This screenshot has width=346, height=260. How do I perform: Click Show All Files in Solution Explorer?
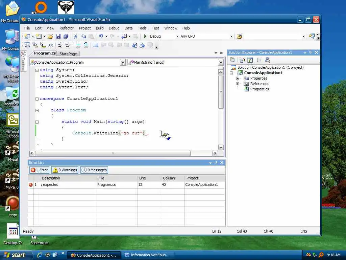(242, 60)
